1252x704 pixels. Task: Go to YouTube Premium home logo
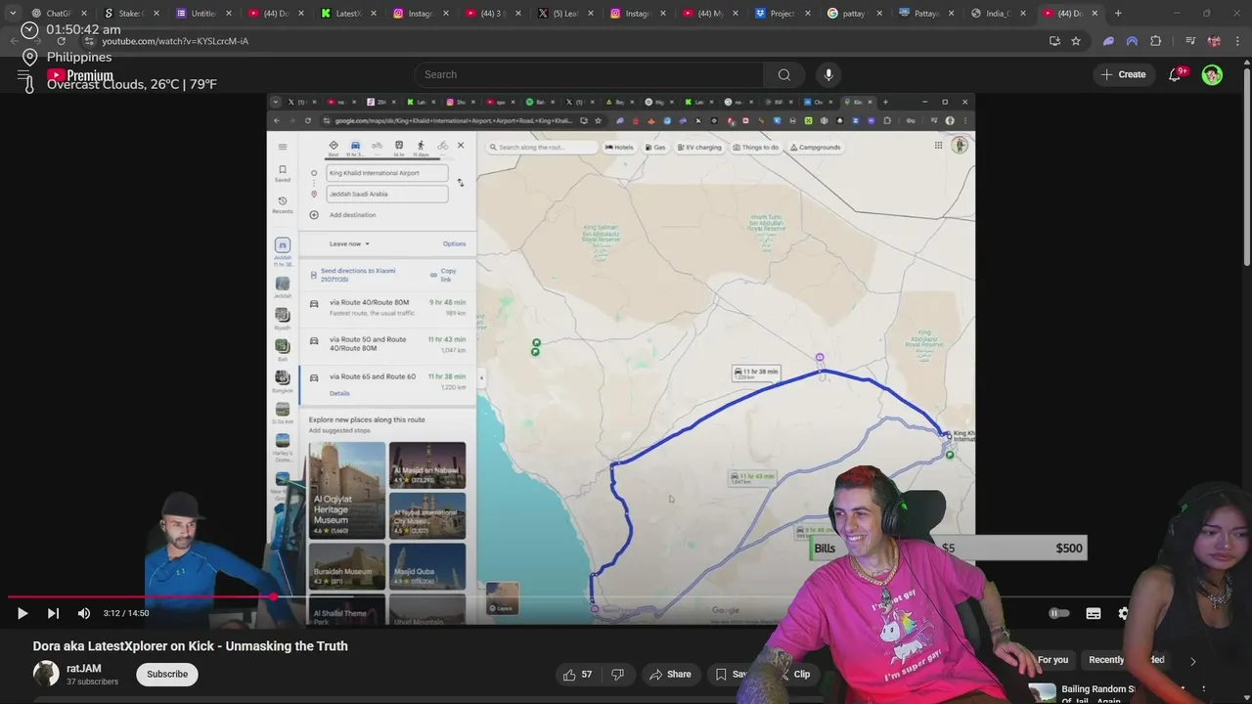(x=80, y=75)
